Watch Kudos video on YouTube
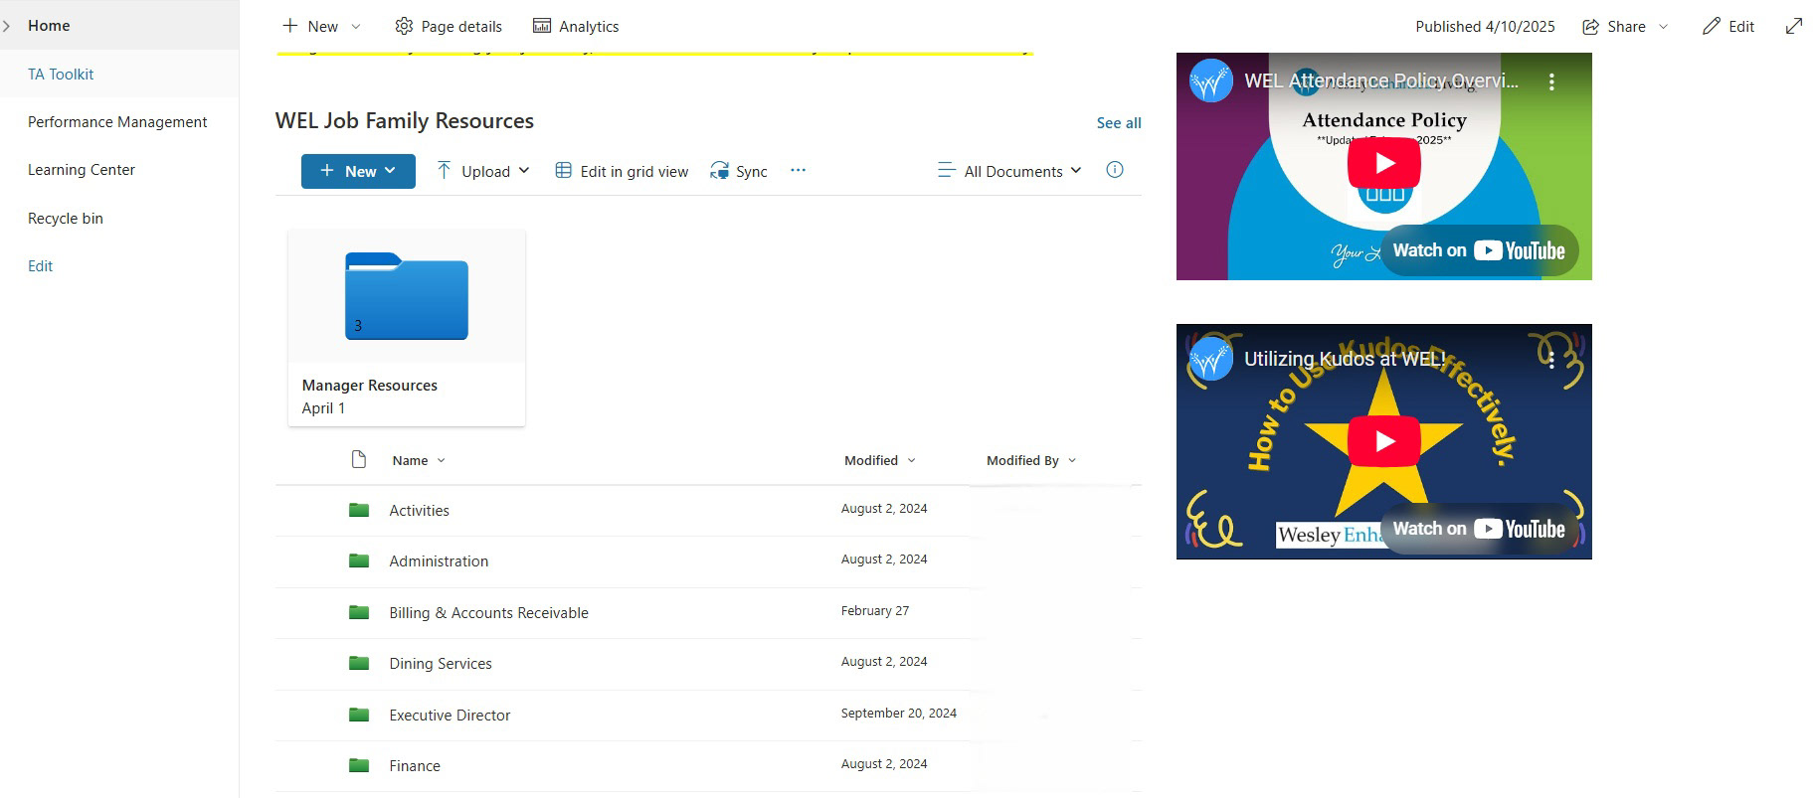This screenshot has height=798, width=1813. pos(1479,529)
